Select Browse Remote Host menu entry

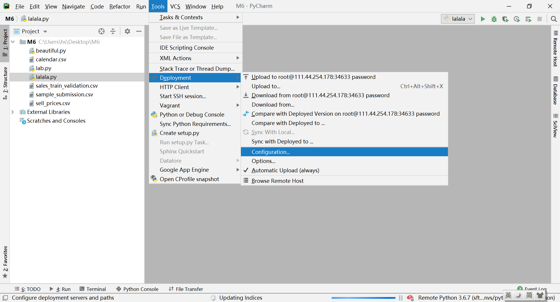pyautogui.click(x=344, y=181)
